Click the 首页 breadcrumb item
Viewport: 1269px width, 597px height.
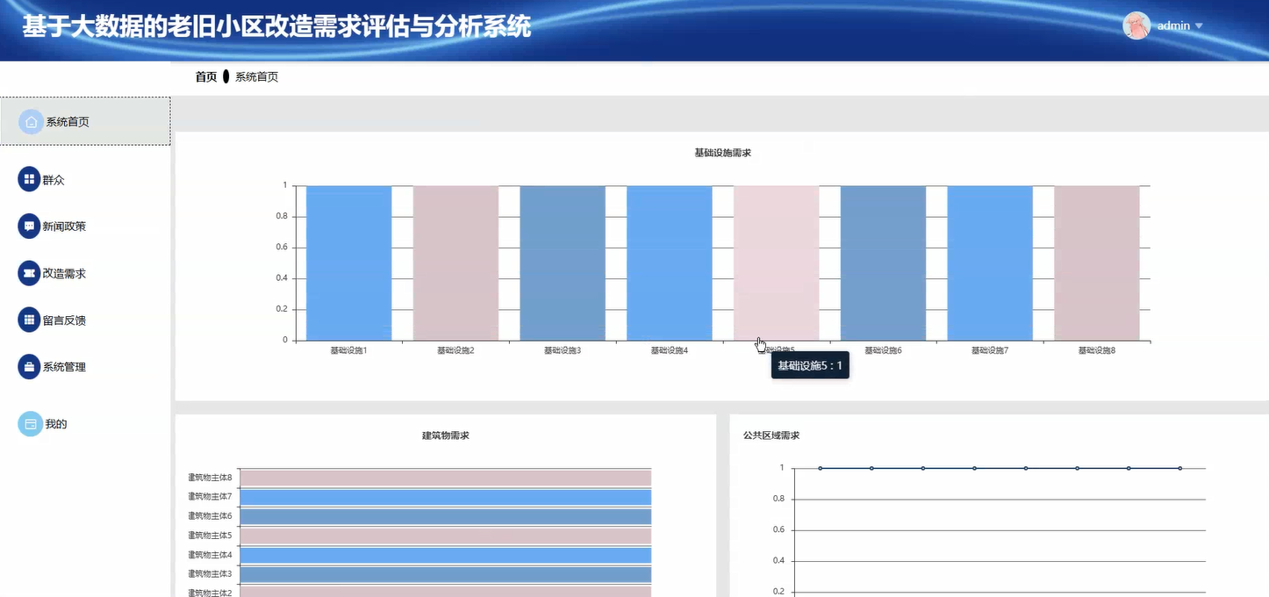click(x=205, y=76)
